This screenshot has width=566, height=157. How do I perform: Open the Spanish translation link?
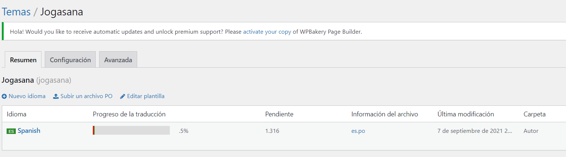(29, 131)
